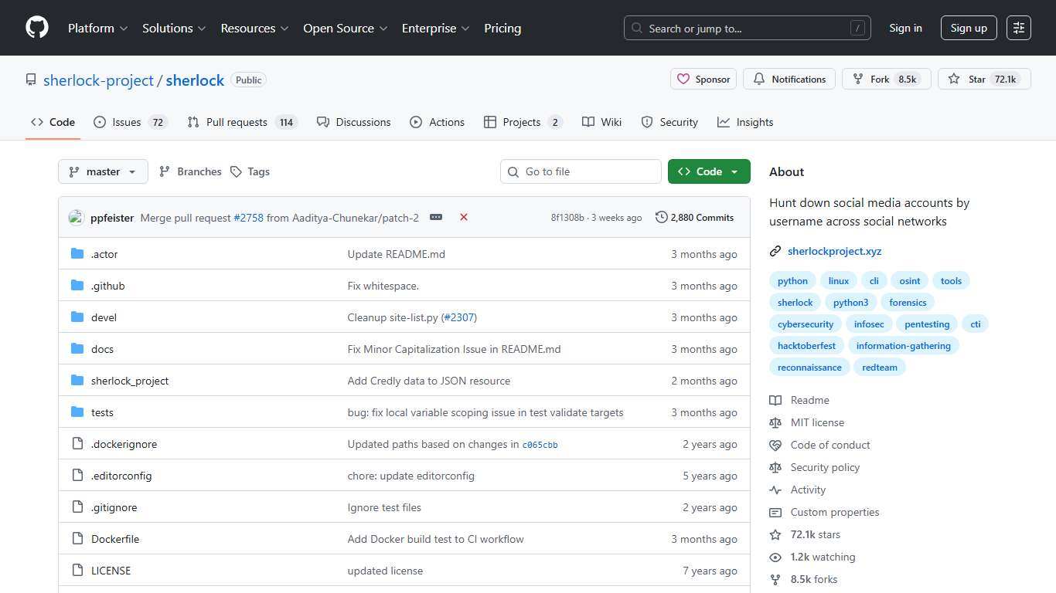This screenshot has height=593, width=1056.
Task: Select the osint topic tag
Action: click(x=909, y=280)
